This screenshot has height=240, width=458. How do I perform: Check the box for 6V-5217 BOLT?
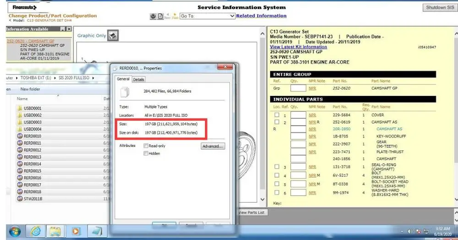pos(277,175)
